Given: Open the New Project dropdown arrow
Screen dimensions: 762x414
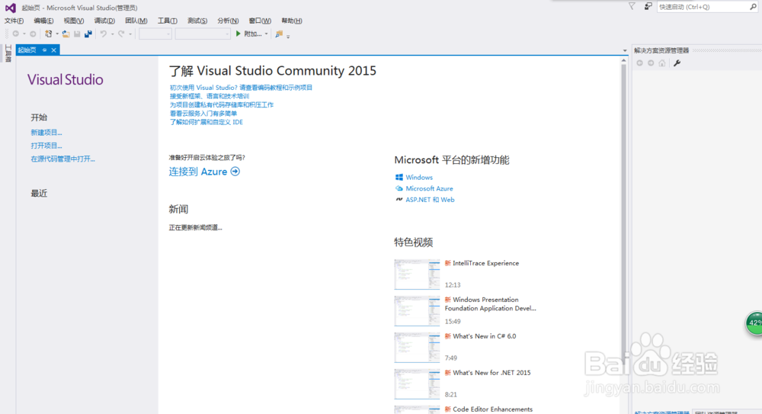Looking at the screenshot, I should tap(57, 34).
